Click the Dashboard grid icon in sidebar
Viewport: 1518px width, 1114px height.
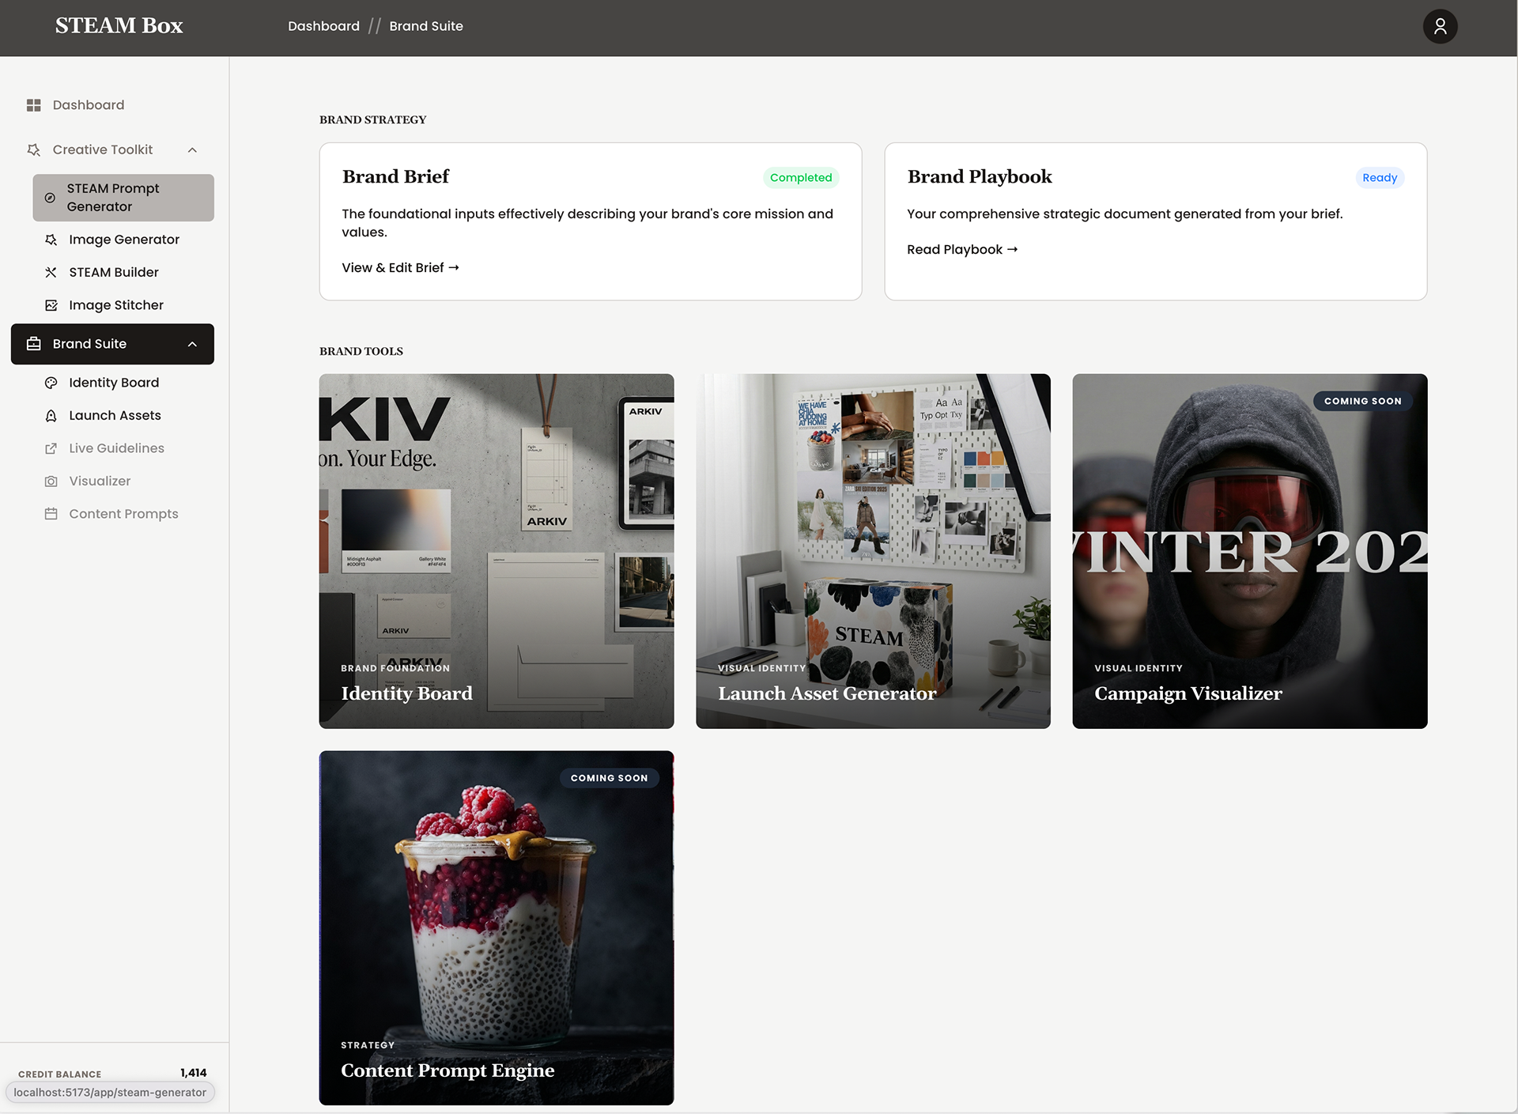[33, 105]
